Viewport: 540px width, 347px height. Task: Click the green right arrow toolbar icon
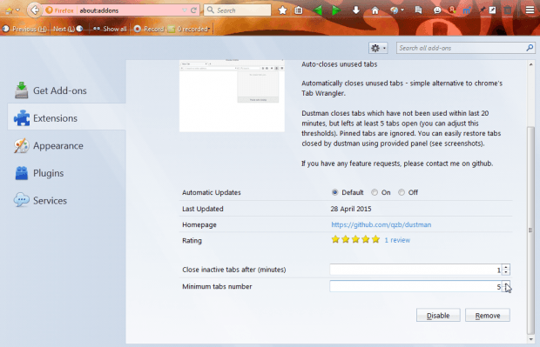(x=336, y=10)
